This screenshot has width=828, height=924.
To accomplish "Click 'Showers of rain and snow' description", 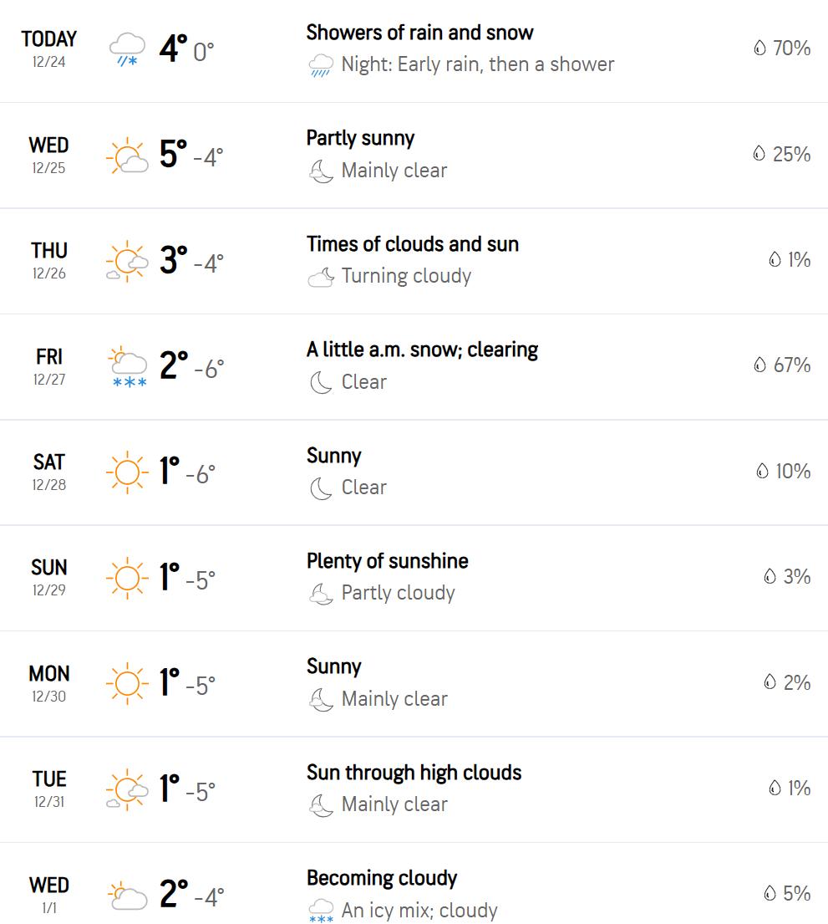I will 419,33.
